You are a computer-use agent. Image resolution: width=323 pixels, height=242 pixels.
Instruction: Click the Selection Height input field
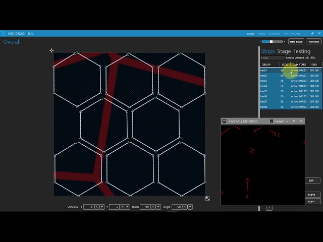point(177,207)
